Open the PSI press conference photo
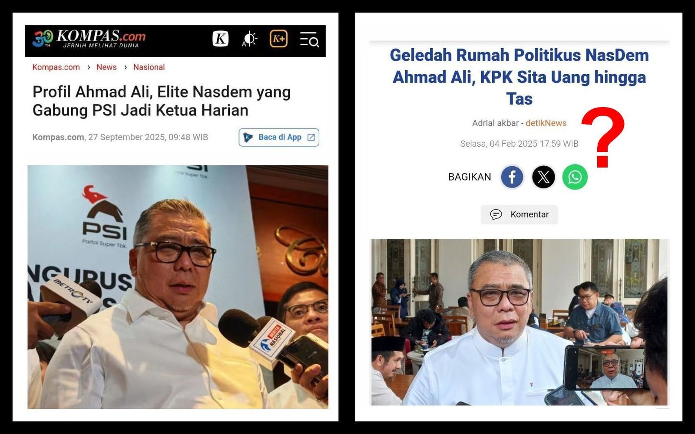The width and height of the screenshot is (695, 434). 178,287
